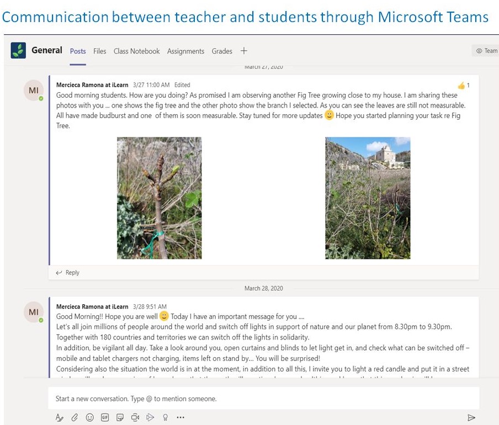
Task: Go to the Assignments tab
Action: [x=185, y=51]
